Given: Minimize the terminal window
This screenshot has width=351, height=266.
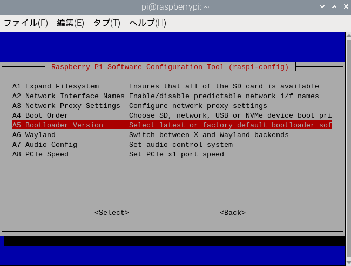Looking at the screenshot, I should coord(322,7).
